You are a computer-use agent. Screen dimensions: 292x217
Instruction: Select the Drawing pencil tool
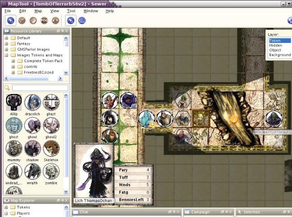[22, 21]
